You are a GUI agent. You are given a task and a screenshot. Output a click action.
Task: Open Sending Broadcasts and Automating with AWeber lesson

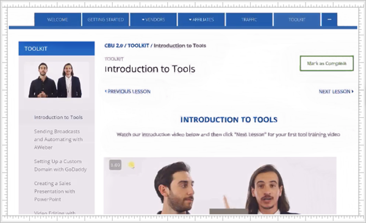click(58, 139)
